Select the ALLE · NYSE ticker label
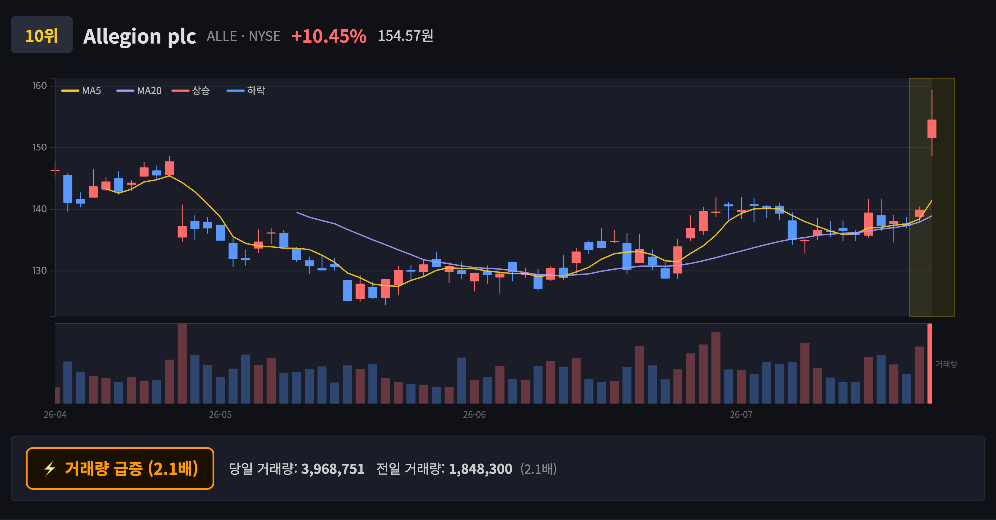This screenshot has width=996, height=520. click(244, 36)
